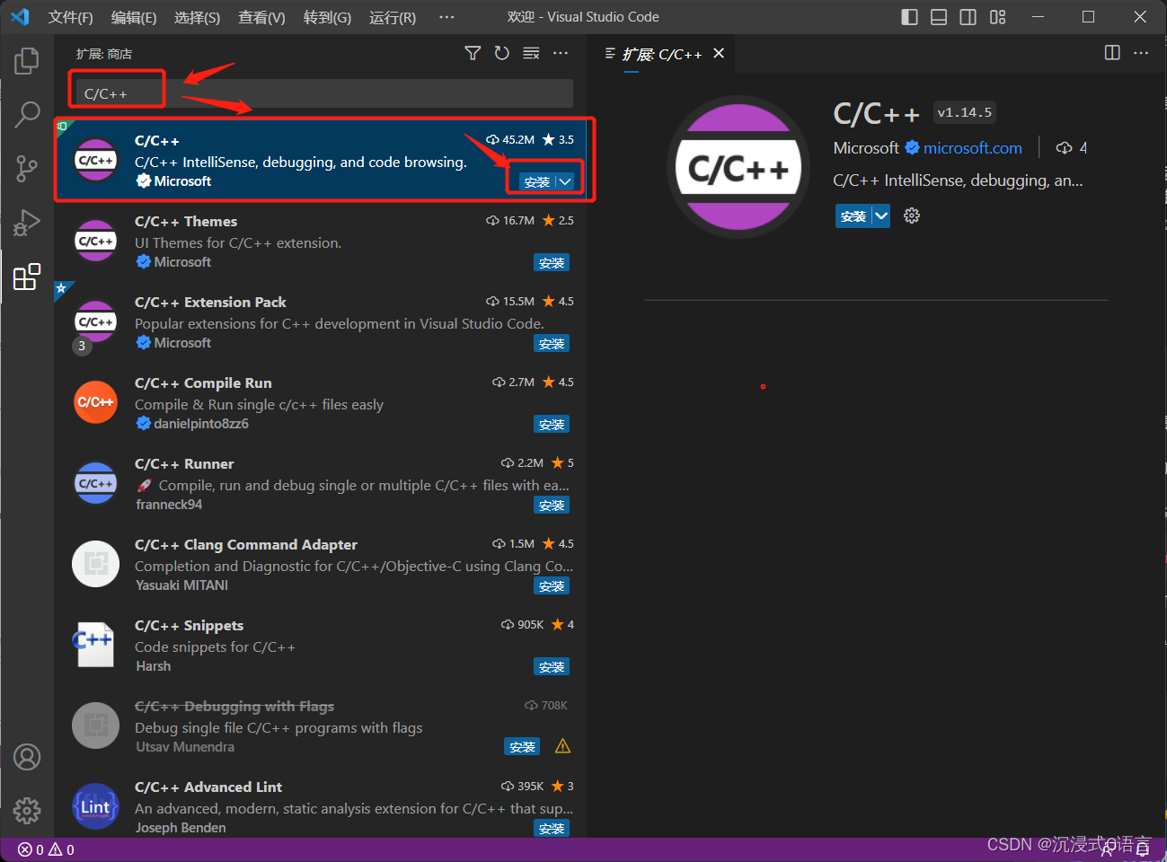Click the extension settings gear icon
This screenshot has width=1167, height=862.
tap(912, 215)
